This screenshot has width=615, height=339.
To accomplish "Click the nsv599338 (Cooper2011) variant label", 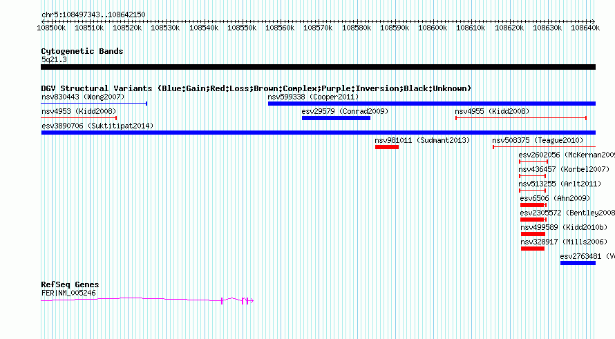I will pyautogui.click(x=313, y=97).
